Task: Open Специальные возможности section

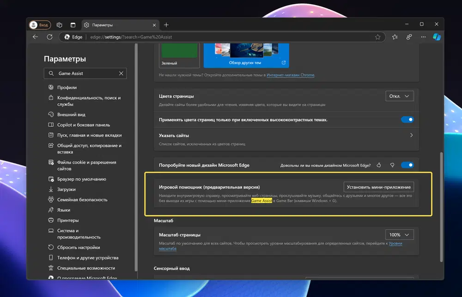Action: tap(86, 268)
